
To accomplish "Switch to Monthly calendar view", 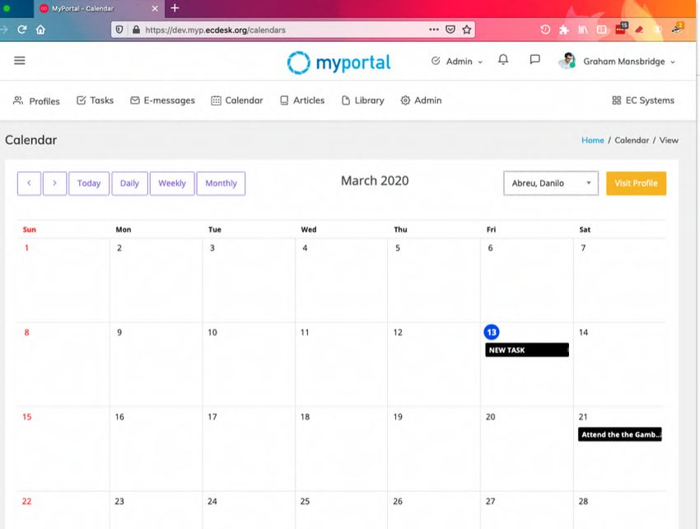I will click(x=221, y=183).
